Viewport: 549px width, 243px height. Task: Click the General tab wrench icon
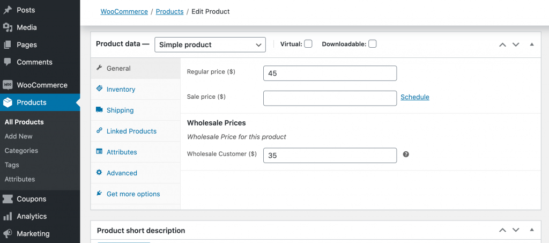click(x=99, y=68)
